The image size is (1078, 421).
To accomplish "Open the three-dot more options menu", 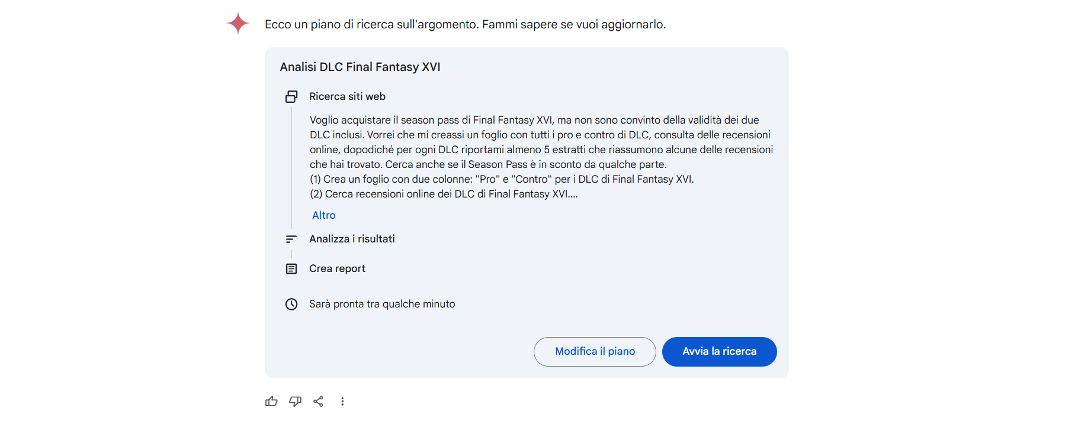I will (342, 401).
